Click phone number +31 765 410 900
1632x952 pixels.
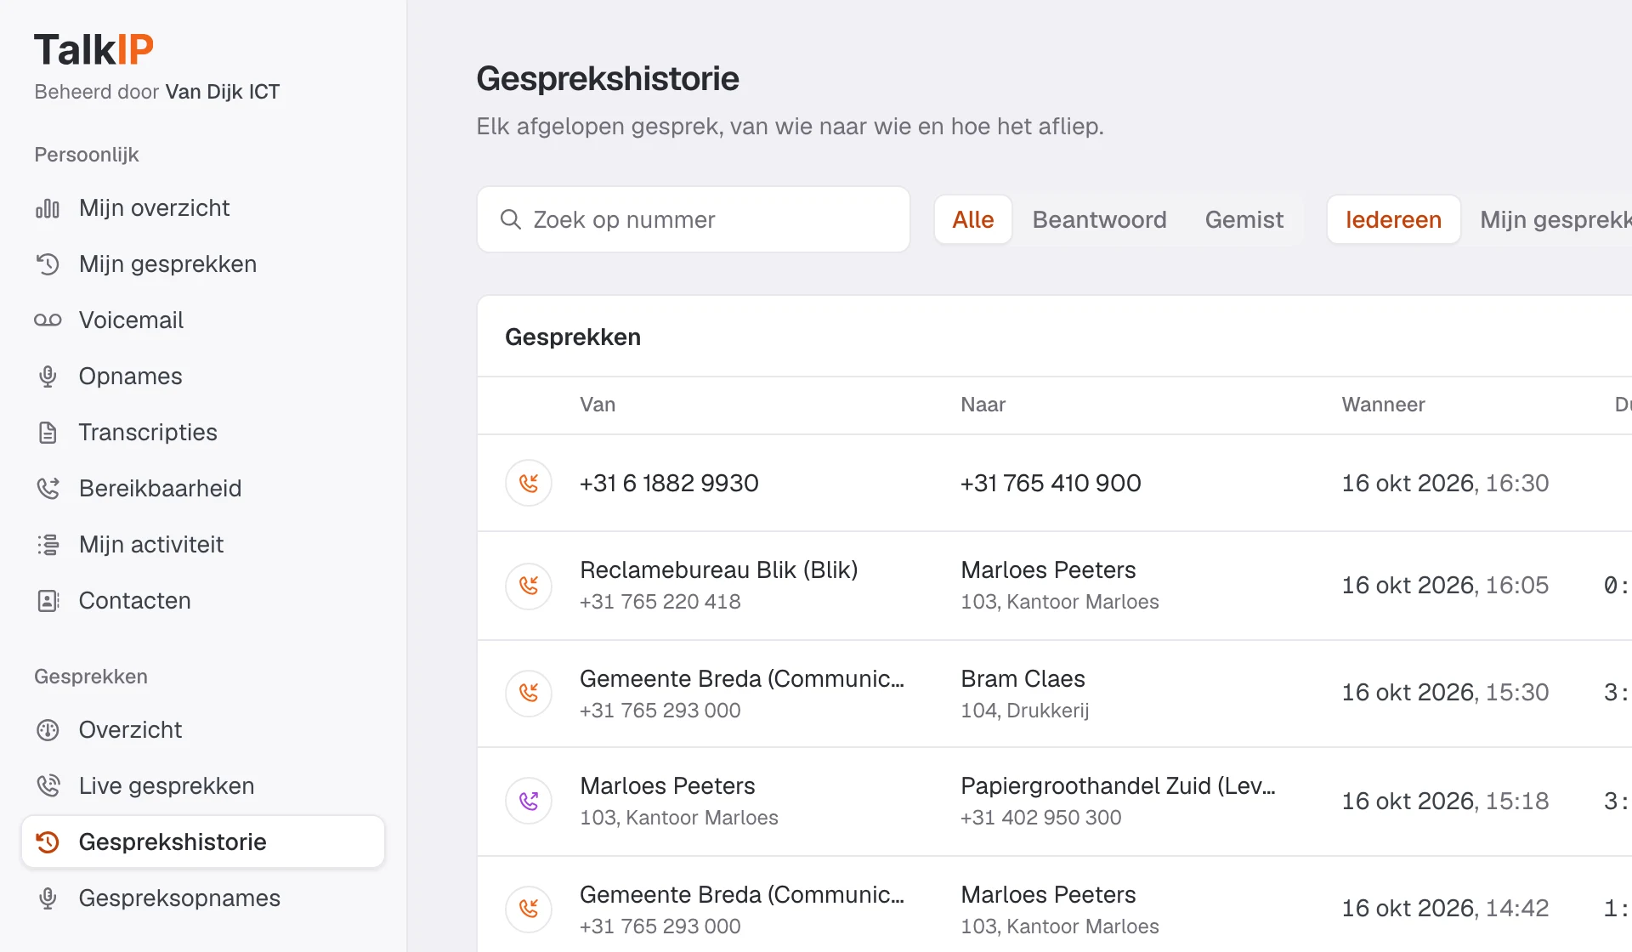click(x=1051, y=483)
